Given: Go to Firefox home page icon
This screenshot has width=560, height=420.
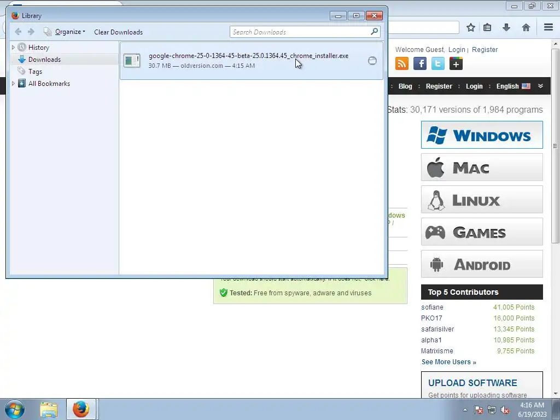Looking at the screenshot, I should (526, 27).
